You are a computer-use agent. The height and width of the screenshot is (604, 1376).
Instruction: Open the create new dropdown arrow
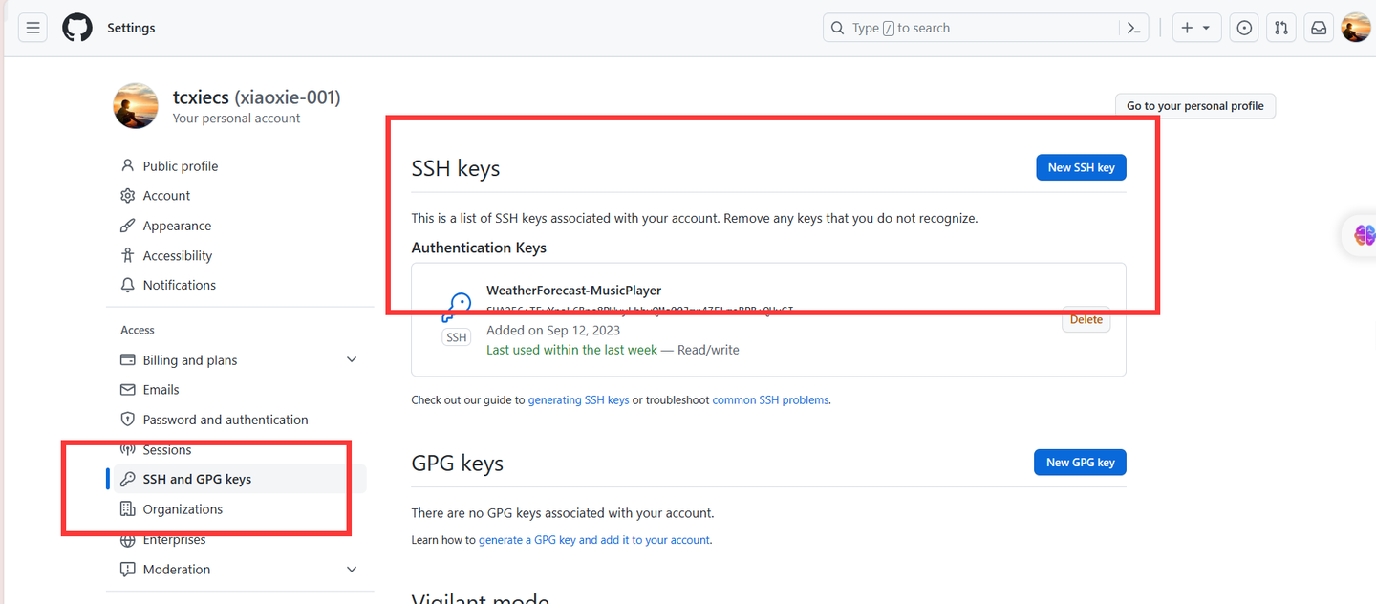click(x=1206, y=27)
